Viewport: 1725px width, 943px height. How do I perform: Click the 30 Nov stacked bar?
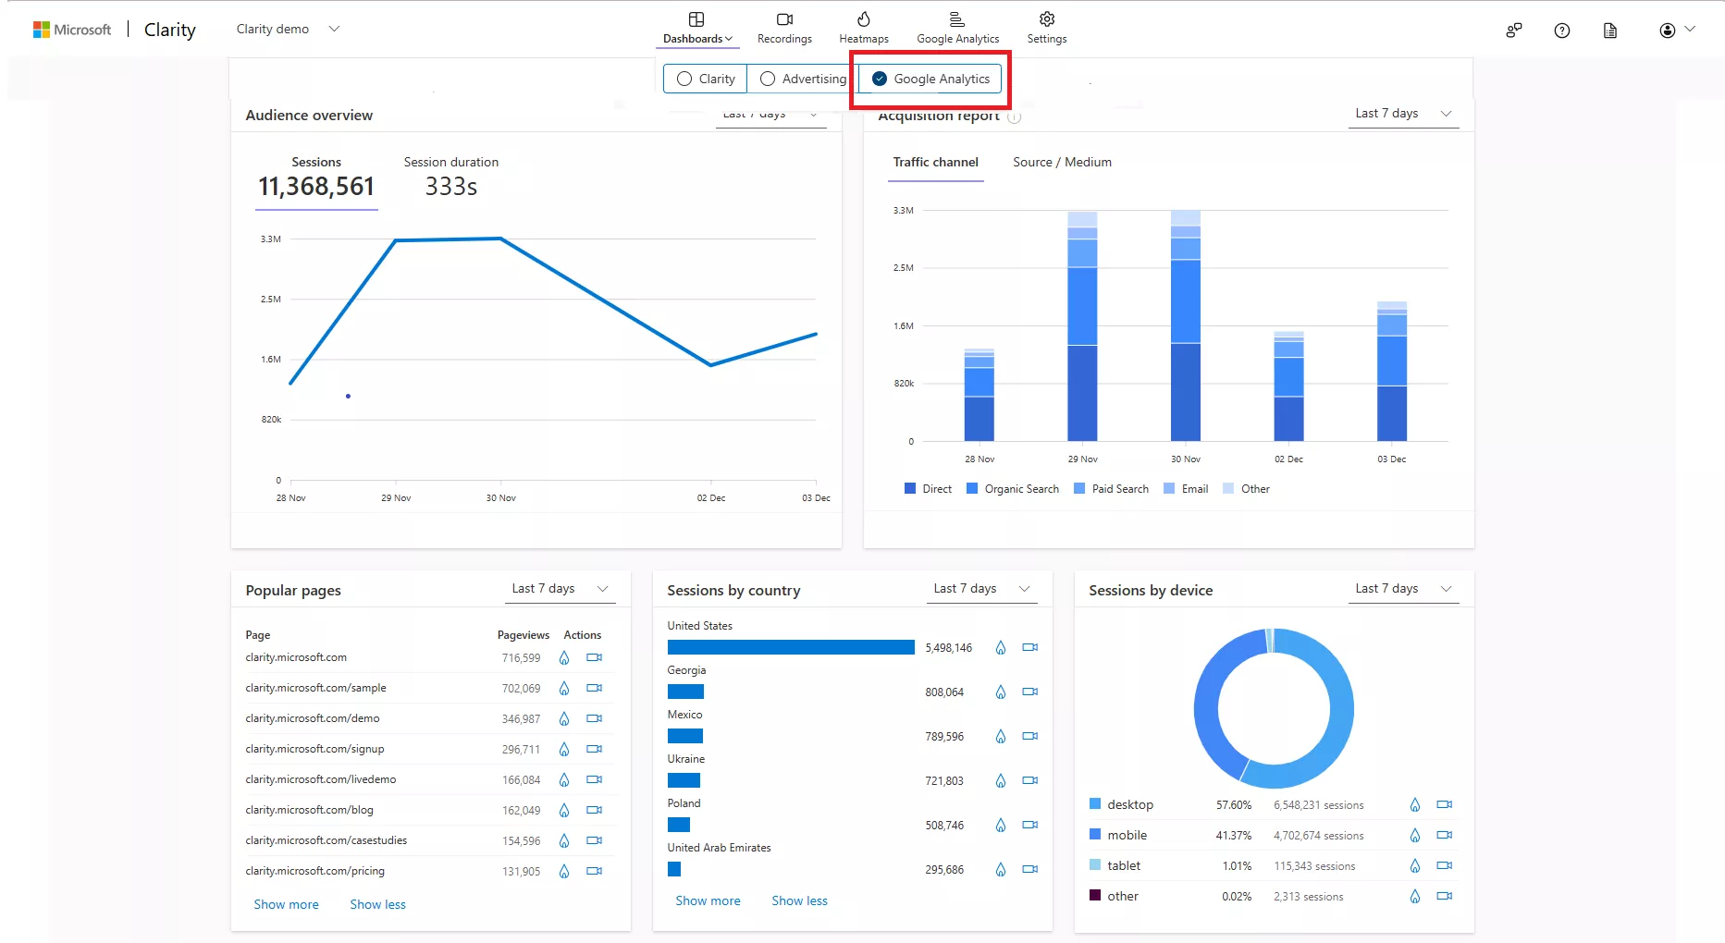pyautogui.click(x=1186, y=325)
